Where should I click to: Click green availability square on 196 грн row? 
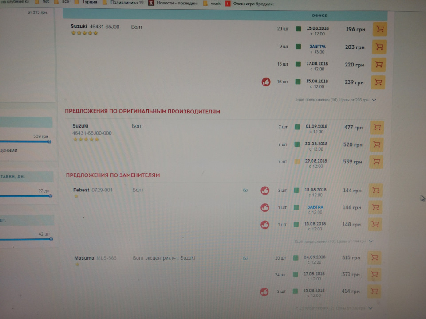click(x=298, y=29)
